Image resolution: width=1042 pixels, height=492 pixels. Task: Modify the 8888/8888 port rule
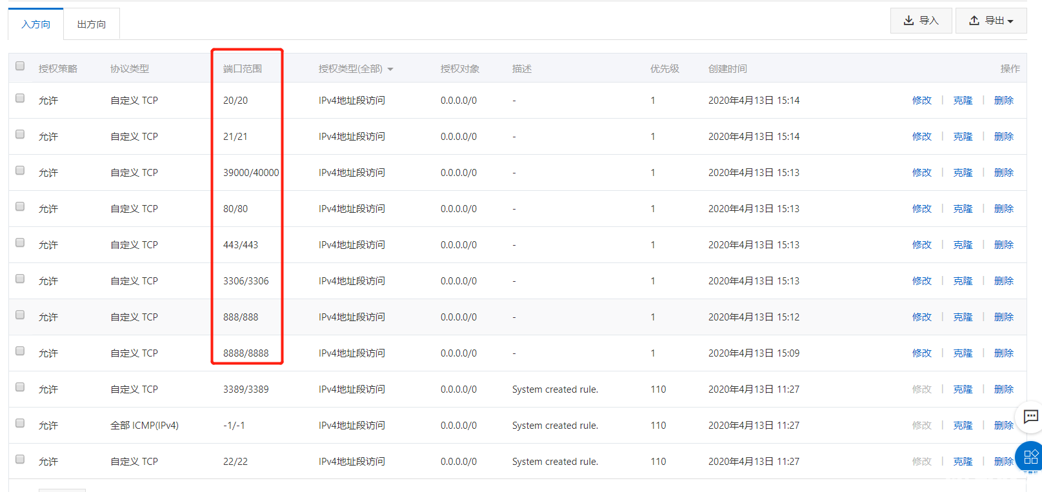922,353
